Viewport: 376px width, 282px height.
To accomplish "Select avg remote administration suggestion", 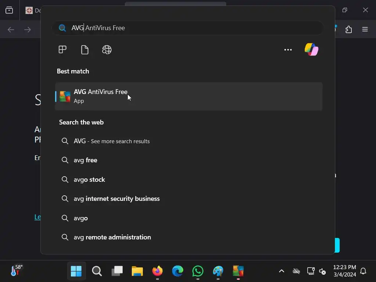I will (x=189, y=237).
